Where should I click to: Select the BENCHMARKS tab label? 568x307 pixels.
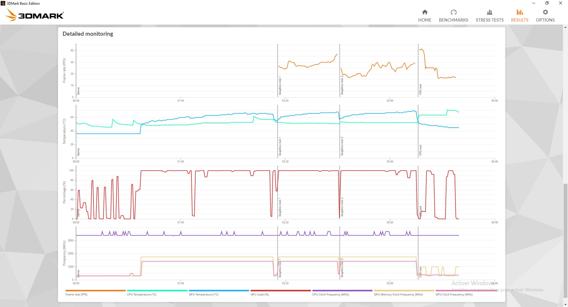coord(454,20)
